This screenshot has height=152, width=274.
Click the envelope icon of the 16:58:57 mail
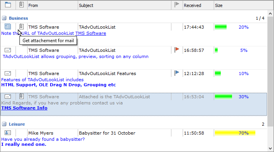tap(8, 50)
